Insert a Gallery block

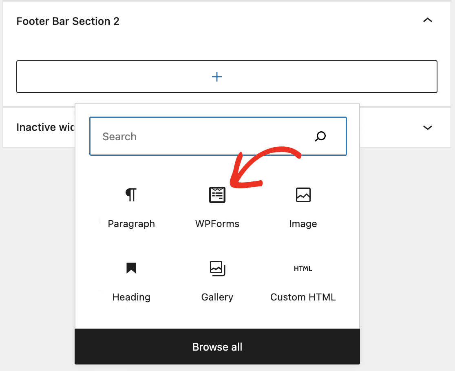coord(217,268)
